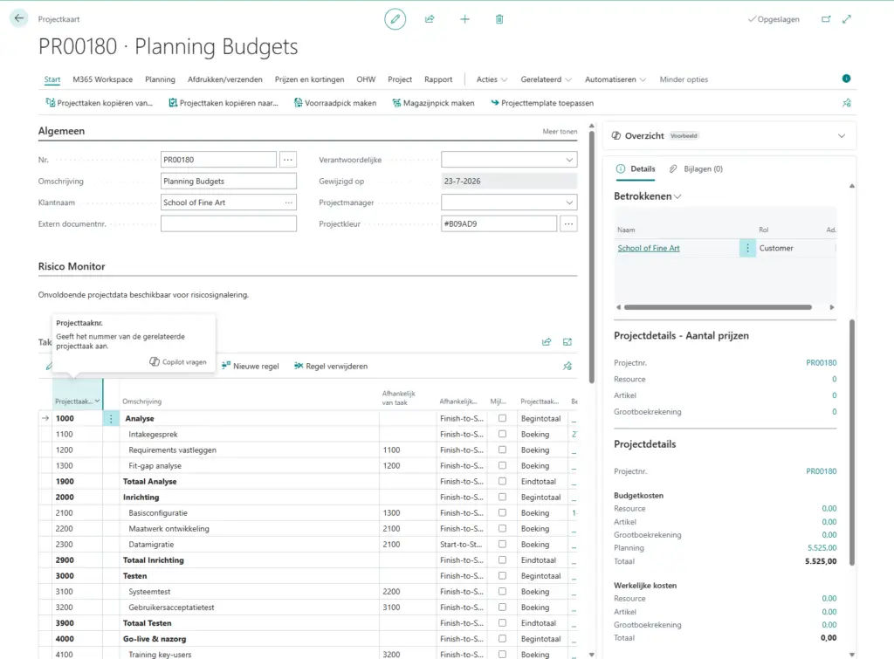
Task: Toggle the checkbox in the Datamigratie row
Action: [502, 545]
